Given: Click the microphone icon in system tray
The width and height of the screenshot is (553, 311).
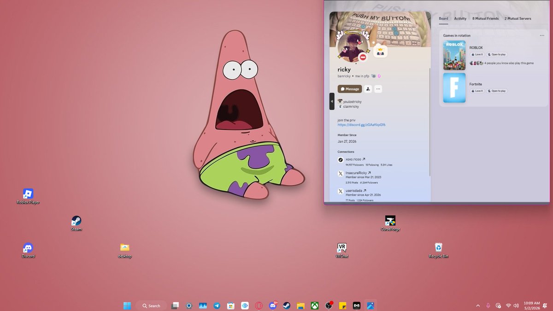Looking at the screenshot, I should point(488,305).
